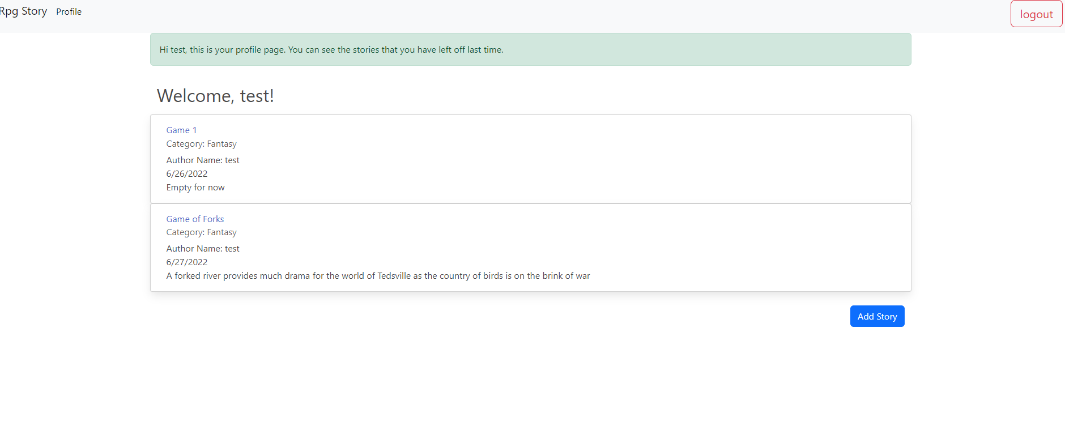Click Game 1 Category: Fantasy text

[201, 144]
